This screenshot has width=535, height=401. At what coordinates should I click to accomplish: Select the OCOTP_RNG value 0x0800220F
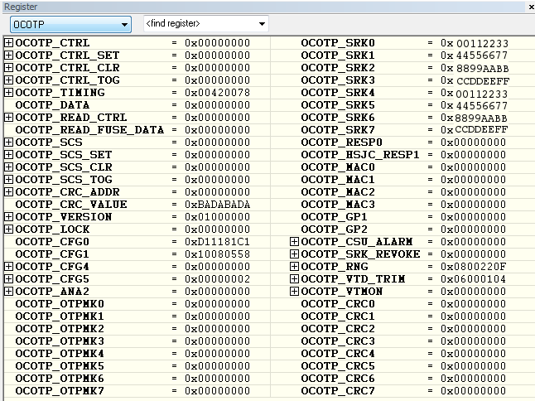pos(473,267)
